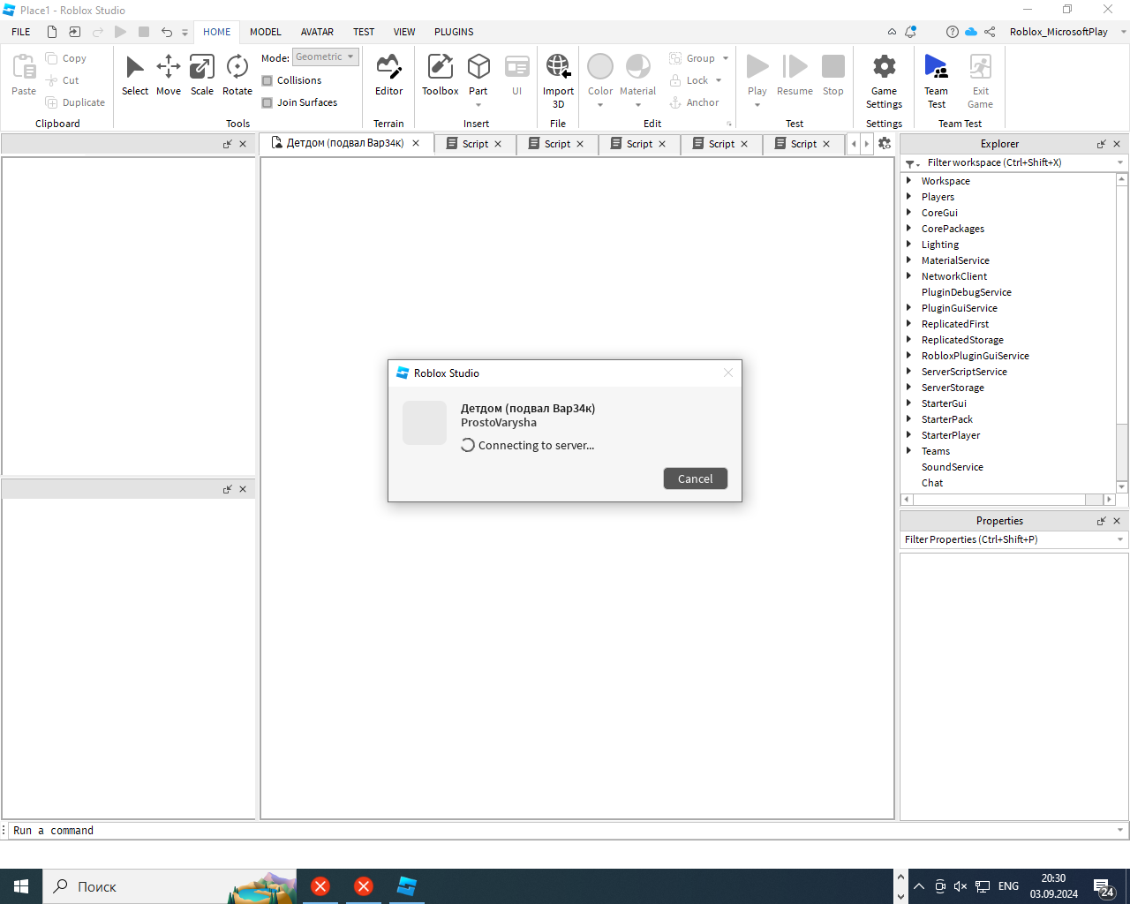Click the Copy button
The width and height of the screenshot is (1130, 904).
66,58
